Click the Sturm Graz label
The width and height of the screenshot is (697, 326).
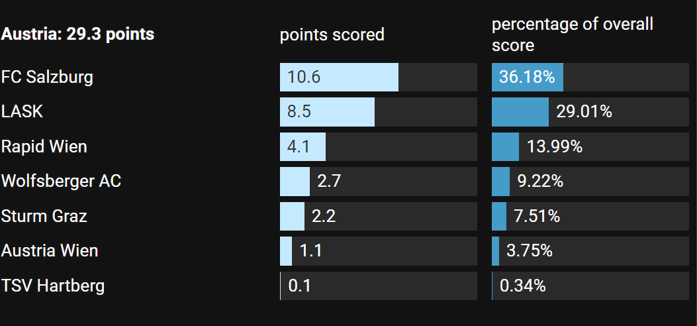click(44, 216)
